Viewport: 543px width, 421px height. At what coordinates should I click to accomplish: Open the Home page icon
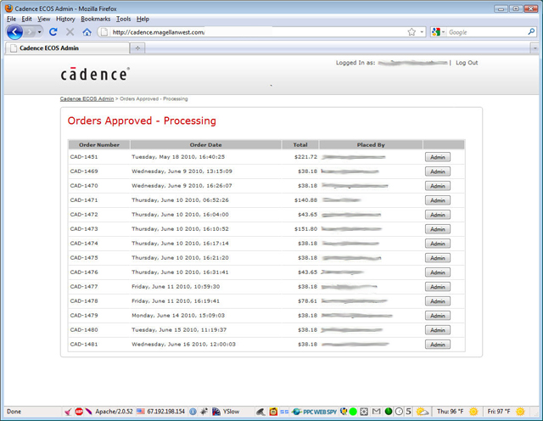coord(87,32)
